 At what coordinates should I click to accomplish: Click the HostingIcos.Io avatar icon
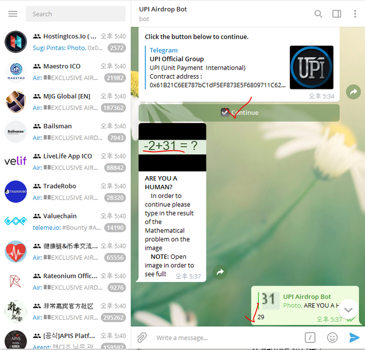(x=15, y=42)
